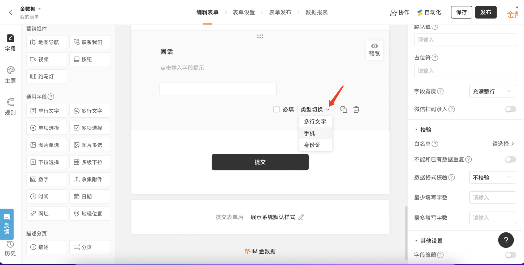Add a 网址 URL field
The height and width of the screenshot is (265, 524).
(47, 214)
